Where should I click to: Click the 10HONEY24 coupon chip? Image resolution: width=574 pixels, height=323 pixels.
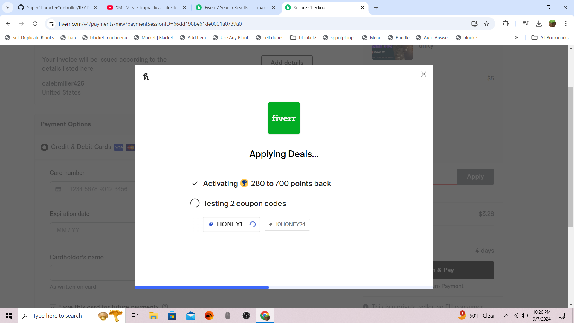(287, 224)
